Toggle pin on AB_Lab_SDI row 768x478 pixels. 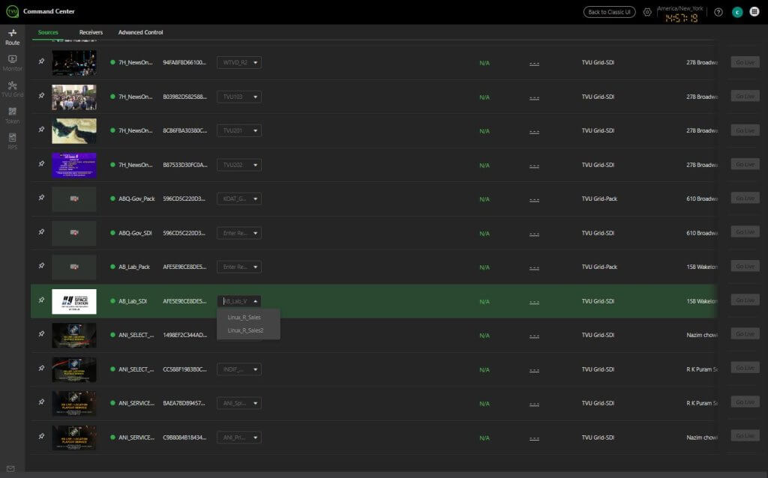(x=41, y=300)
